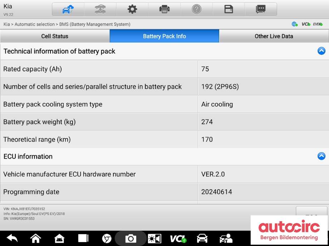Show recent apps with the square icon
Image resolution: width=329 pixels, height=246 pixels.
point(83,238)
